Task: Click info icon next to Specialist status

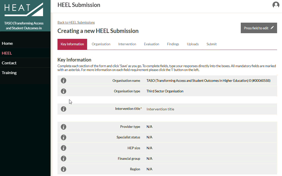Action: click(63, 137)
